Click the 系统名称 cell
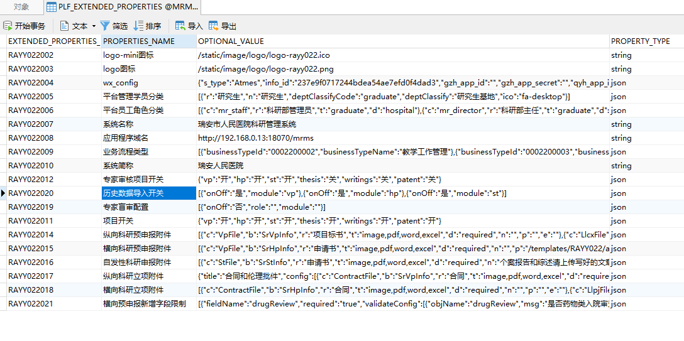Screen dimensions: 684x341 coord(149,124)
